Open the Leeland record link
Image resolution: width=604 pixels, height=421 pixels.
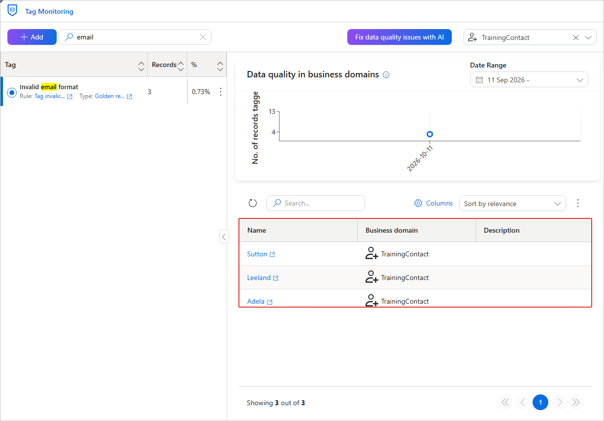pos(259,278)
